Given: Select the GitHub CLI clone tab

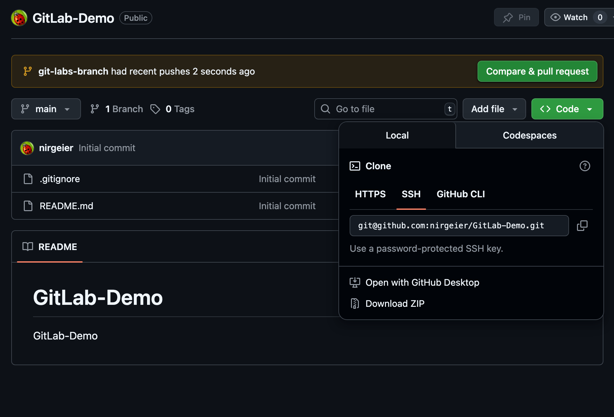Looking at the screenshot, I should (x=461, y=194).
